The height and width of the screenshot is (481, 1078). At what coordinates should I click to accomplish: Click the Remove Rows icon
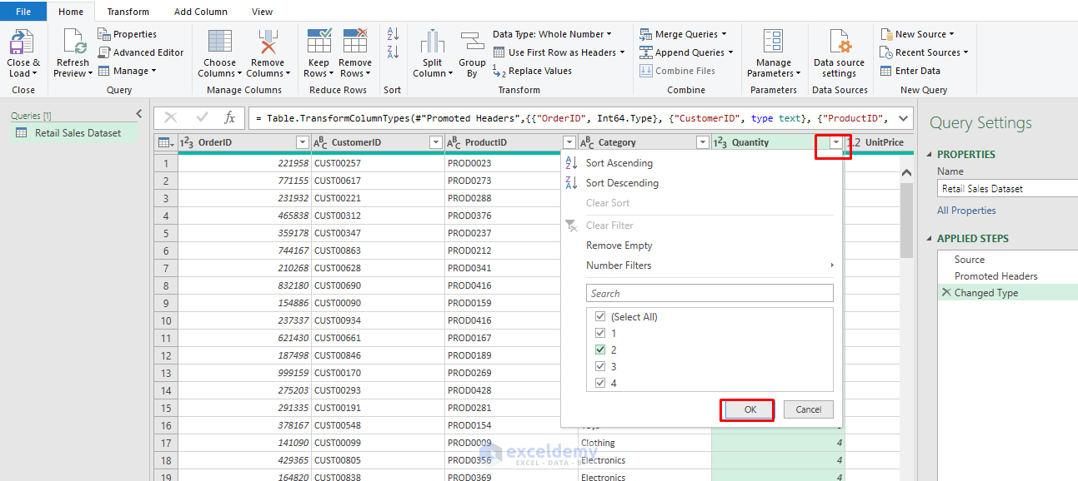click(354, 42)
